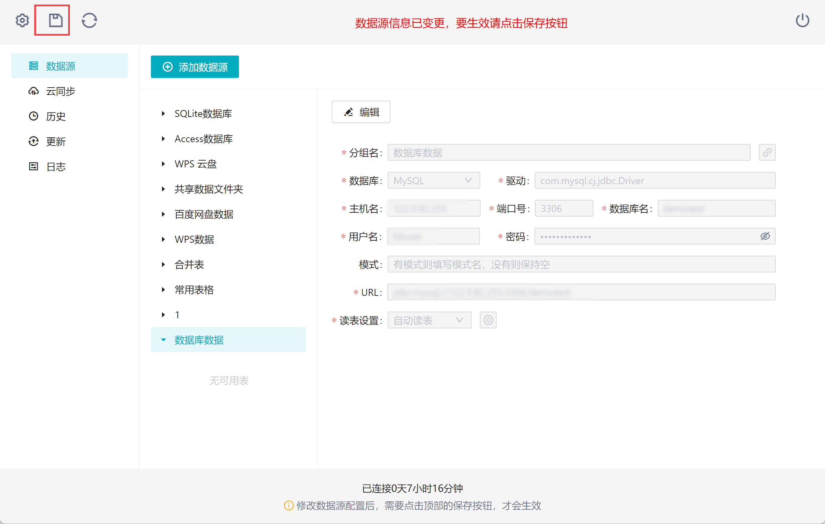Screen dimensions: 825x524
Task: Expand the Access数据库 group arrow
Action: tap(163, 139)
